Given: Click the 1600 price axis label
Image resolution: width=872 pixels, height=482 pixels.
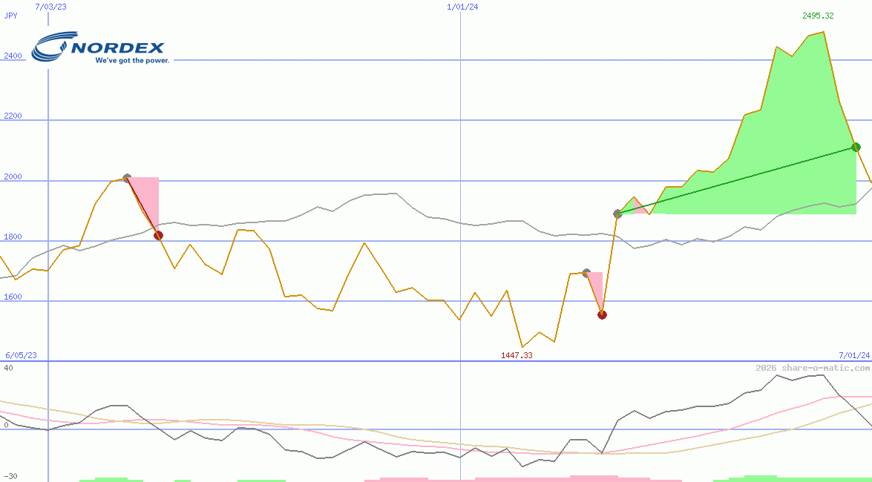Looking at the screenshot, I should [x=13, y=297].
